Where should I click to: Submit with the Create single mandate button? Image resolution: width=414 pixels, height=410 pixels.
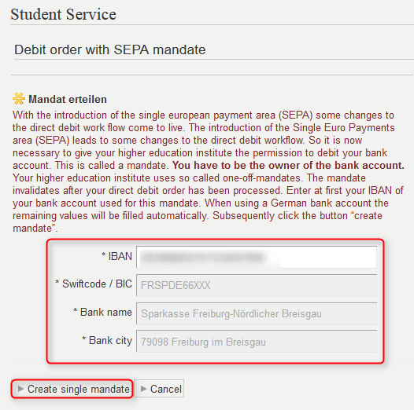pos(72,389)
